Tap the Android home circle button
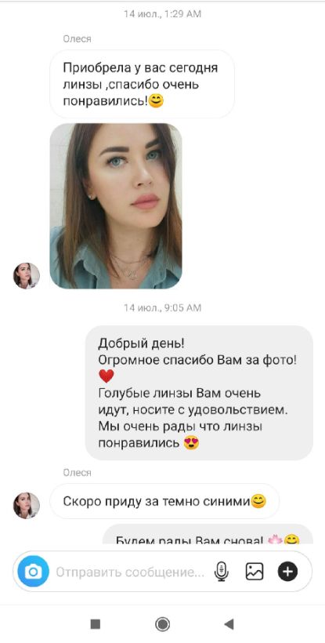 click(163, 624)
